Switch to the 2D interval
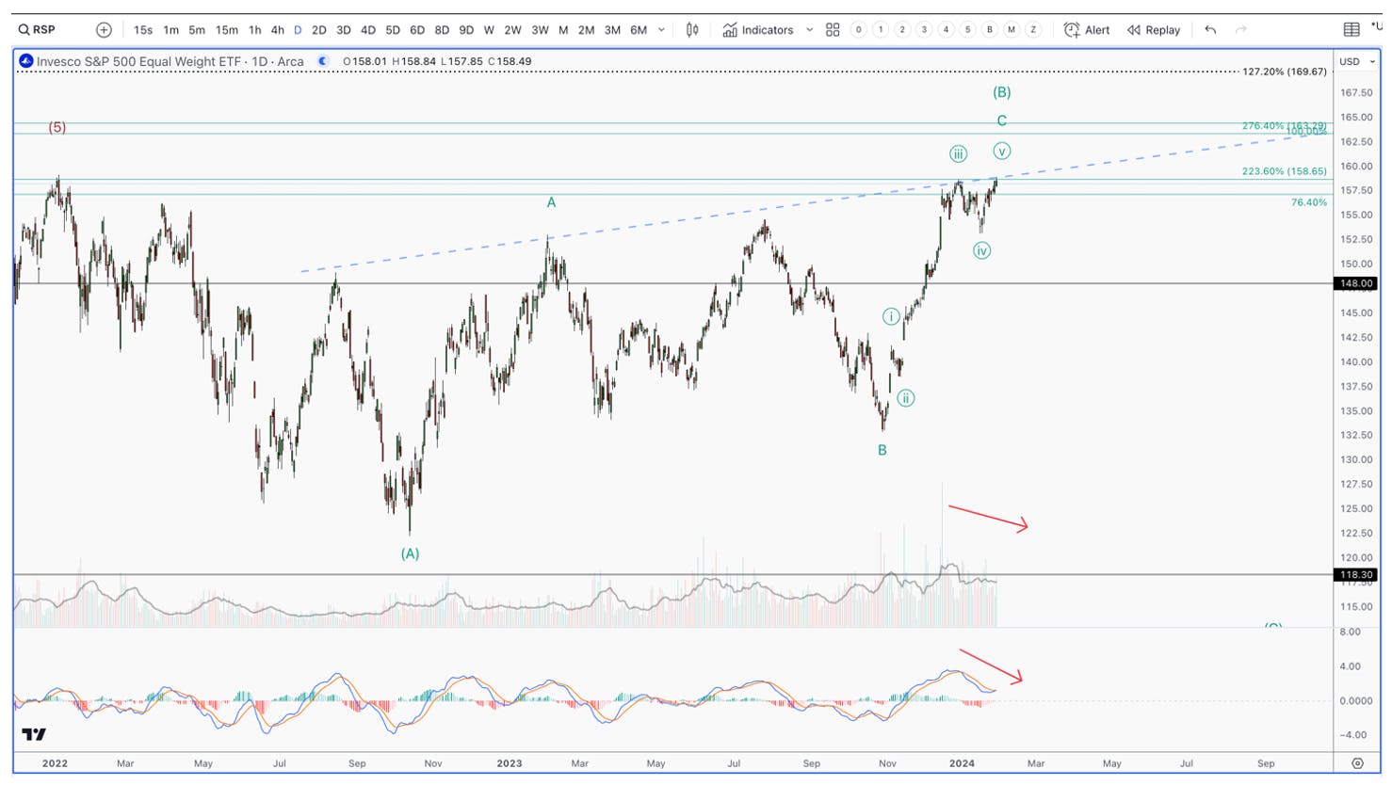 point(319,30)
